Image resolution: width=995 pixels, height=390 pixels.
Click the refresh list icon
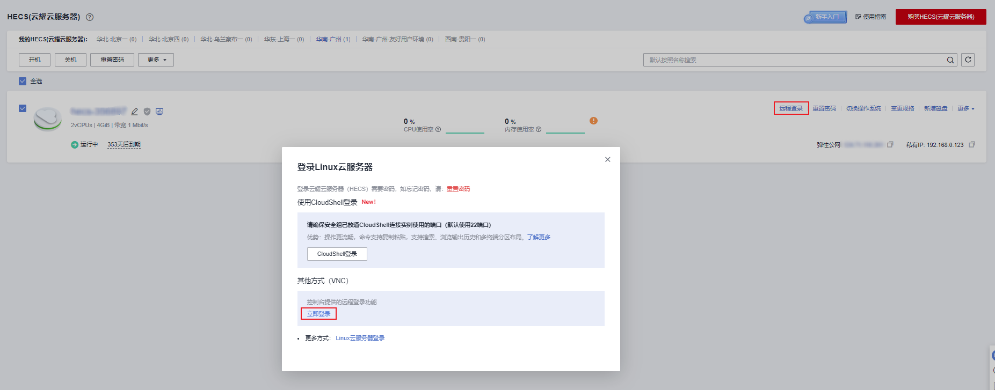(968, 60)
